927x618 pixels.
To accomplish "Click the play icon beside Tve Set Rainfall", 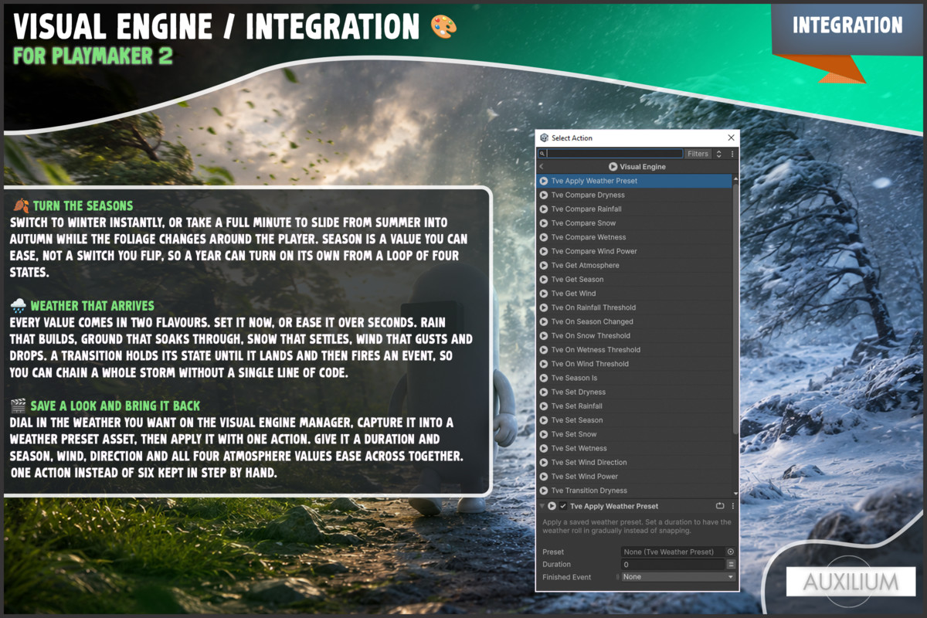I will tap(544, 406).
